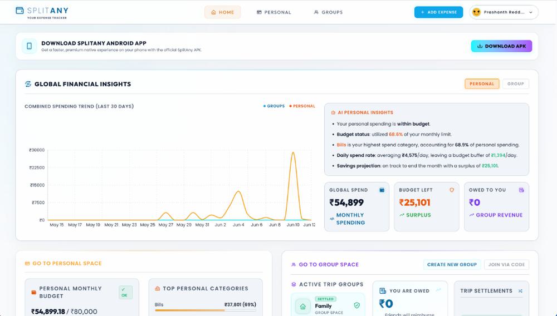Toggle the Personal legend in chart
Image resolution: width=557 pixels, height=316 pixels.
pyautogui.click(x=302, y=106)
